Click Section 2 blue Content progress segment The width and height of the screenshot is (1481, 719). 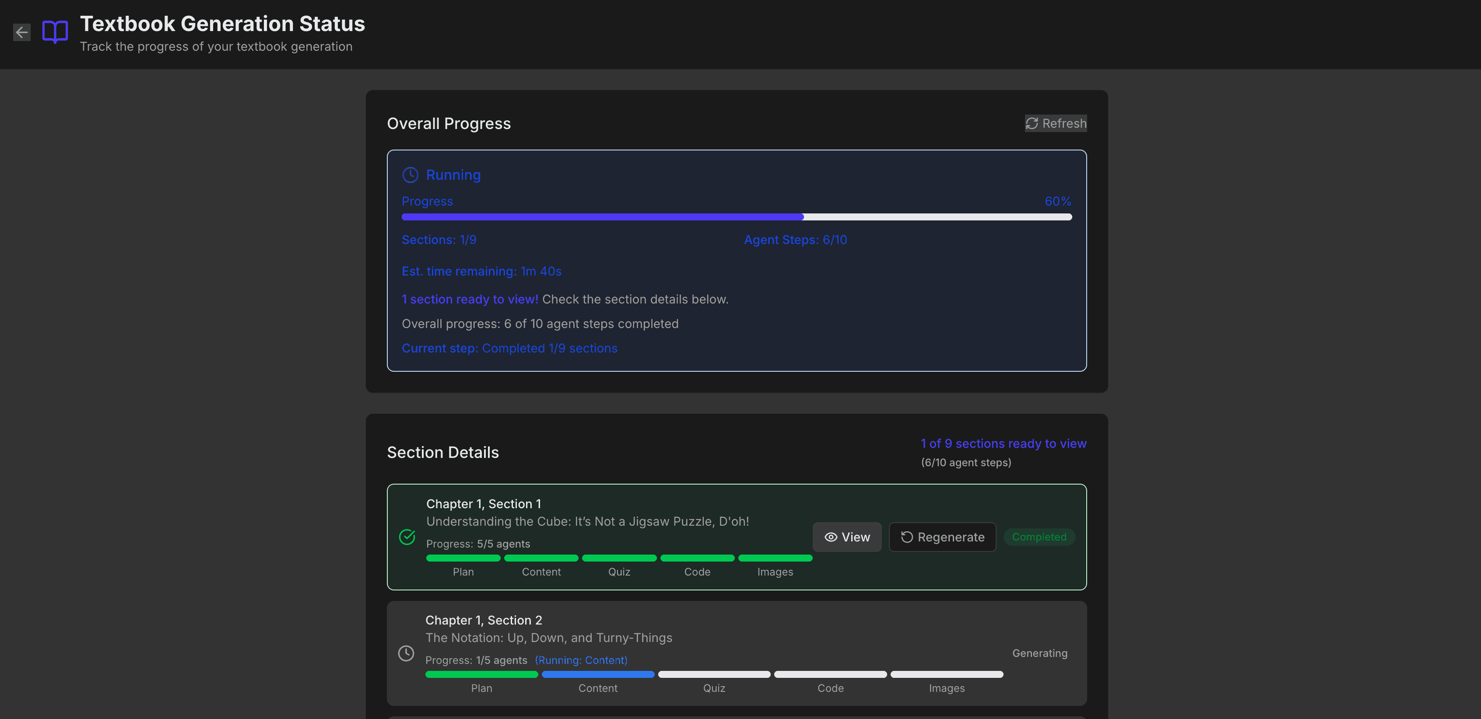coord(598,675)
